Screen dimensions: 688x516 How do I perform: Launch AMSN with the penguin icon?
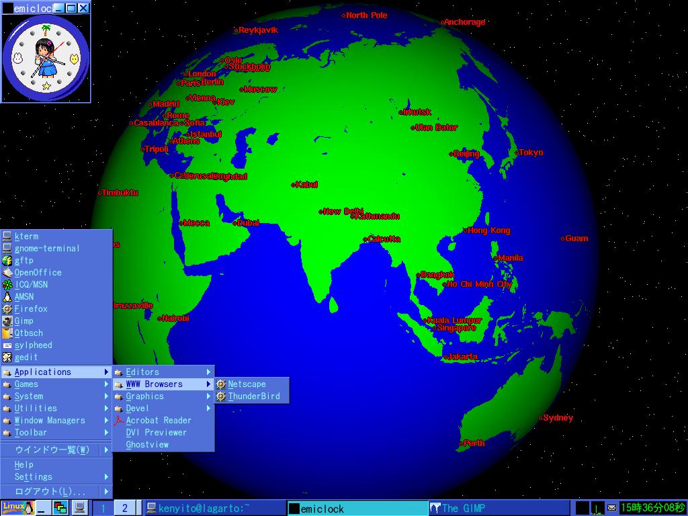click(24, 297)
